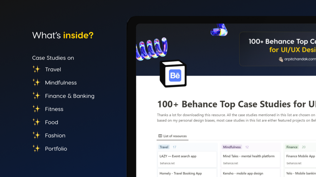Click the sparkle icon next to Portfolio
The width and height of the screenshot is (316, 177).
click(36, 148)
